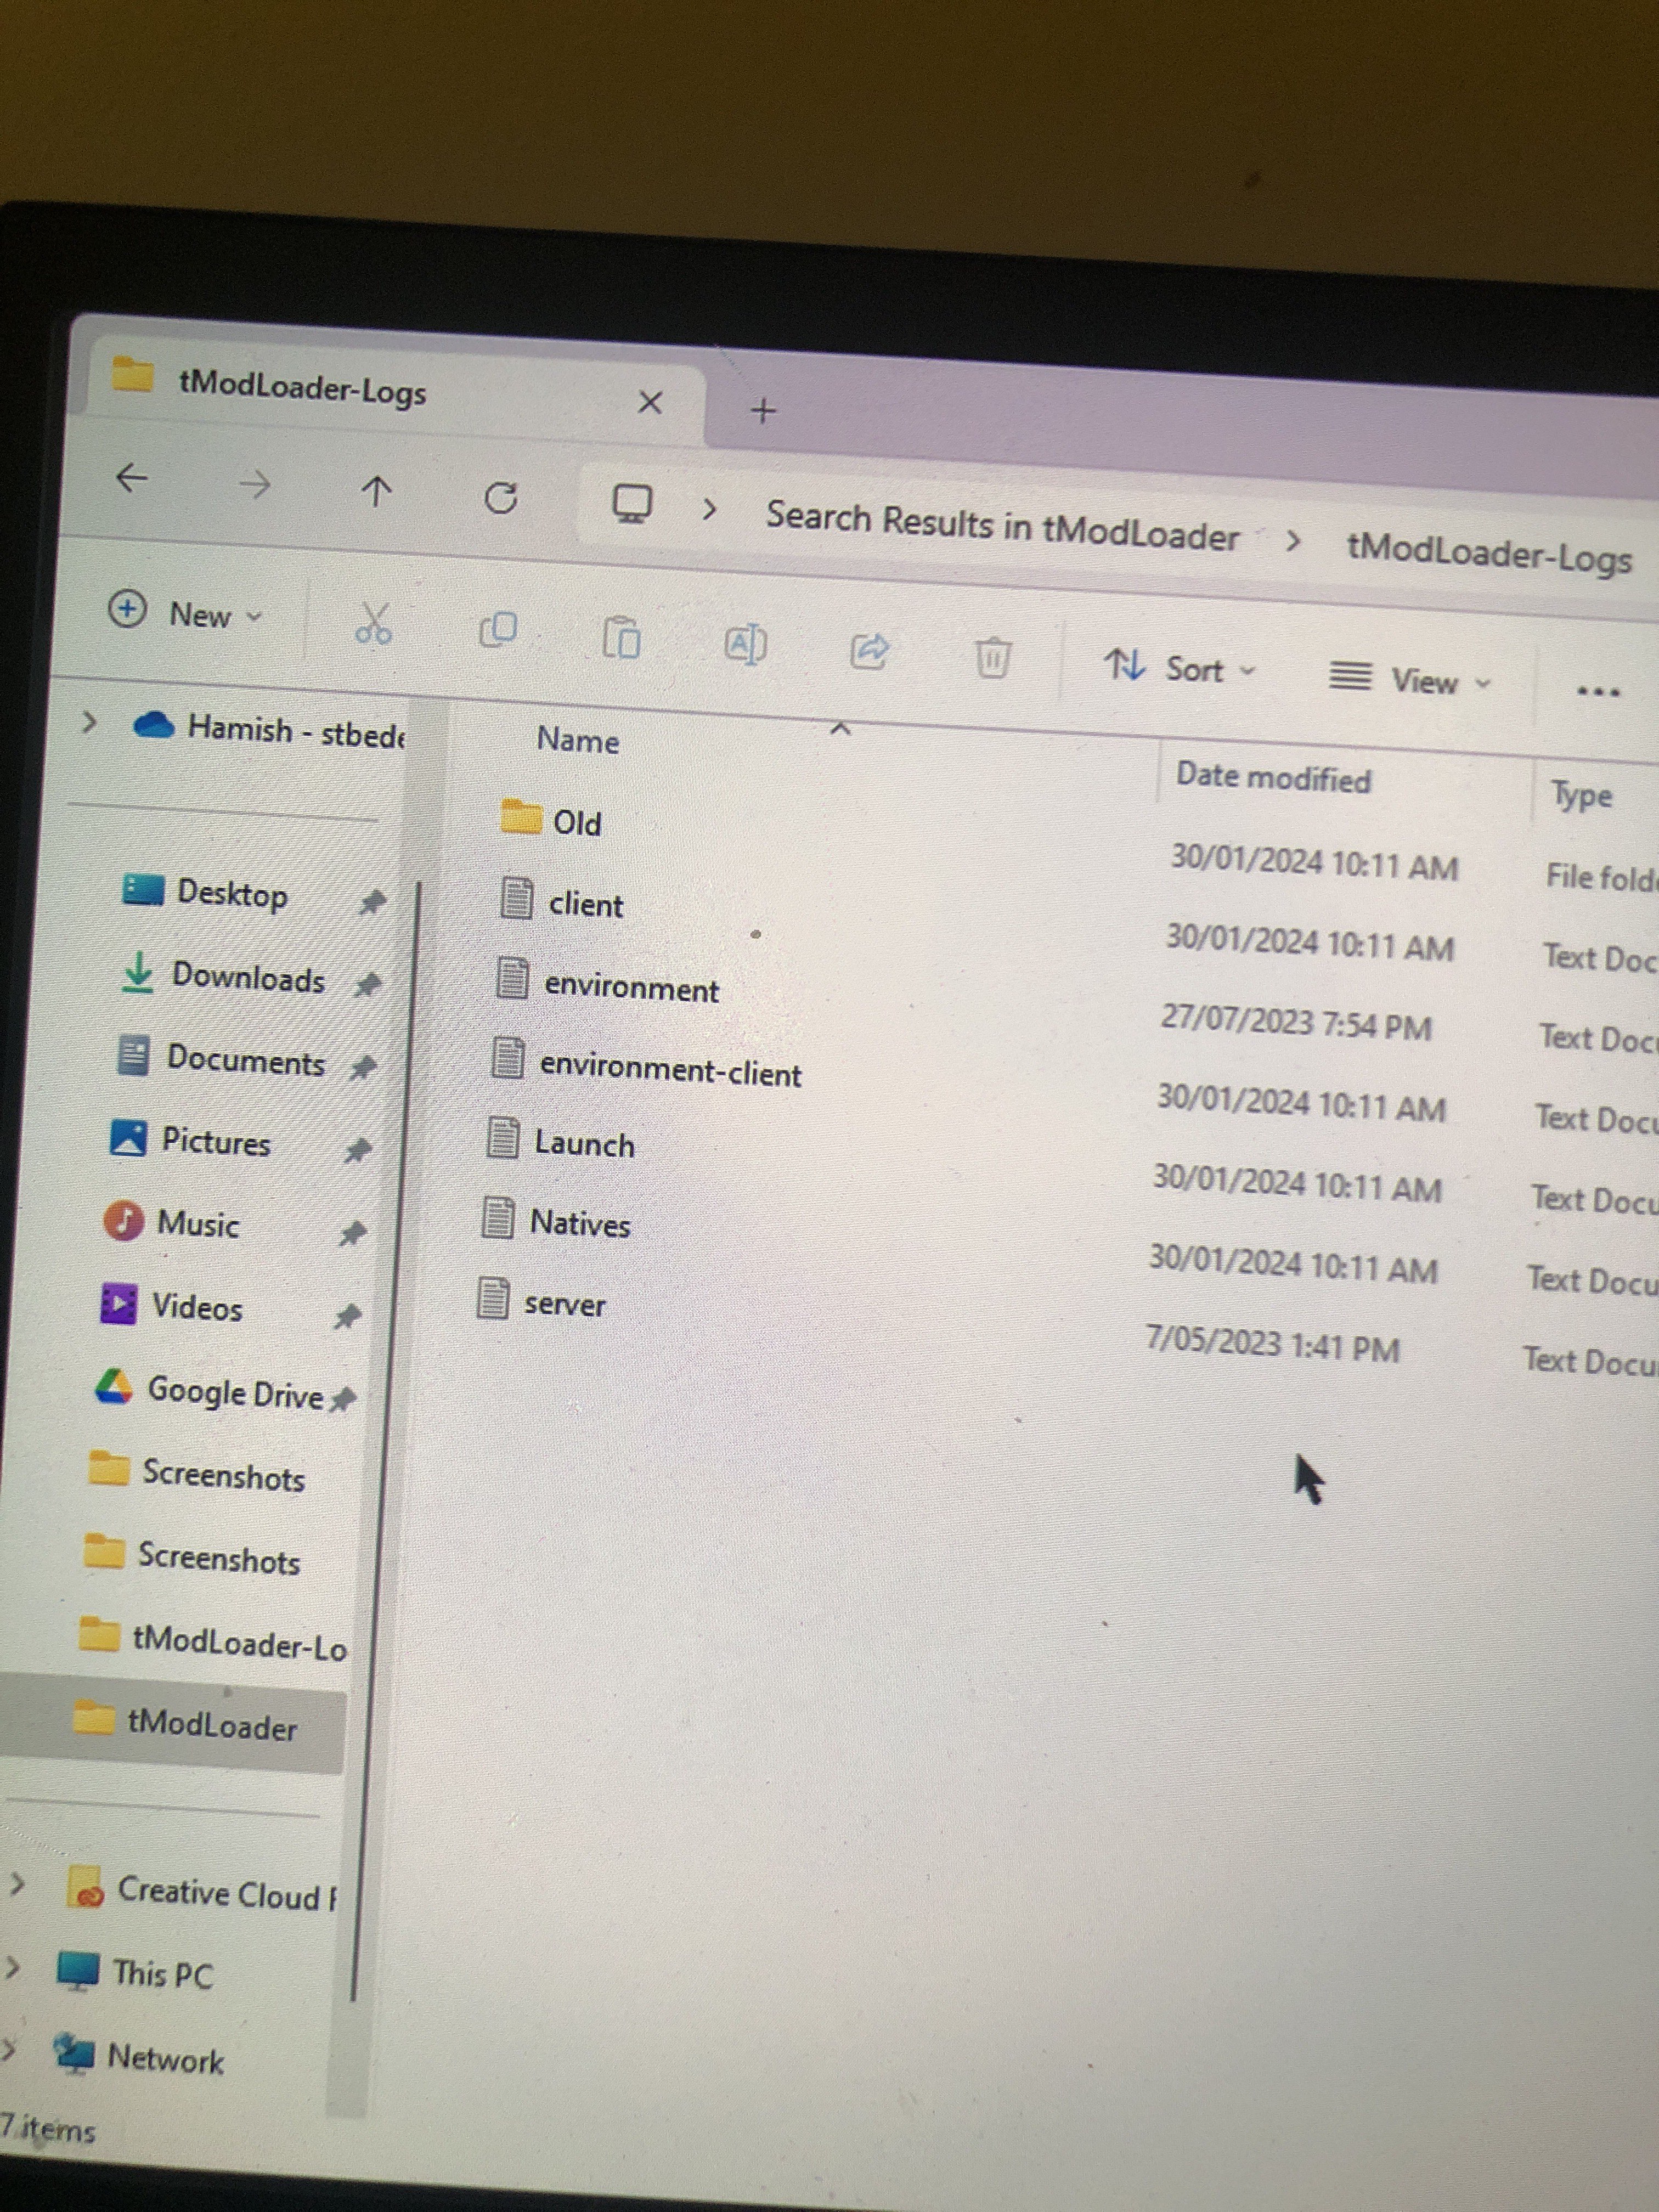Navigate back with the left arrow

click(x=132, y=478)
